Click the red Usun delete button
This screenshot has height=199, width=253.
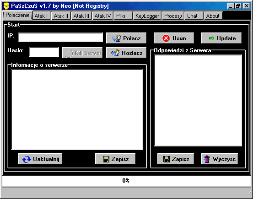point(174,38)
